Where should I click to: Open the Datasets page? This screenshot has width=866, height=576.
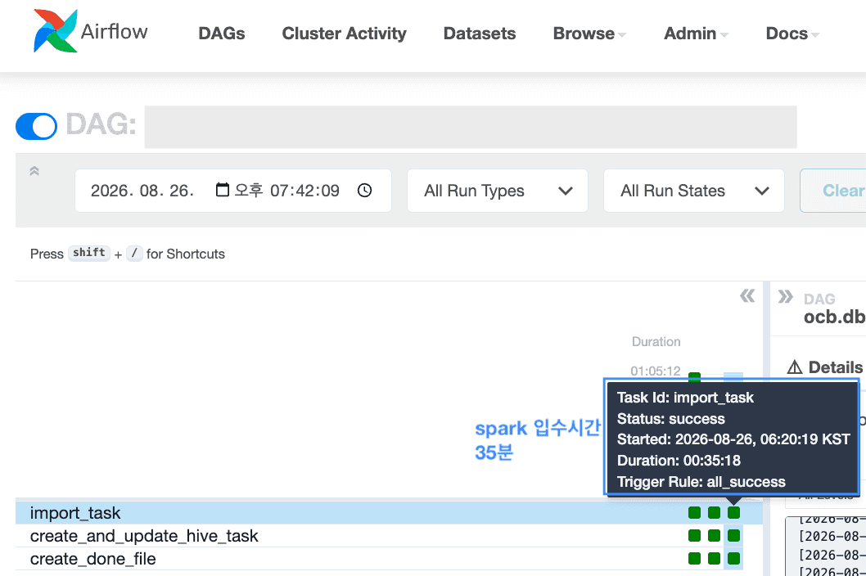pos(480,34)
